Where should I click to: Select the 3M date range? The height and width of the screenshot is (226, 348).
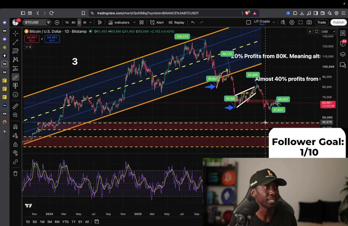(x=50, y=222)
